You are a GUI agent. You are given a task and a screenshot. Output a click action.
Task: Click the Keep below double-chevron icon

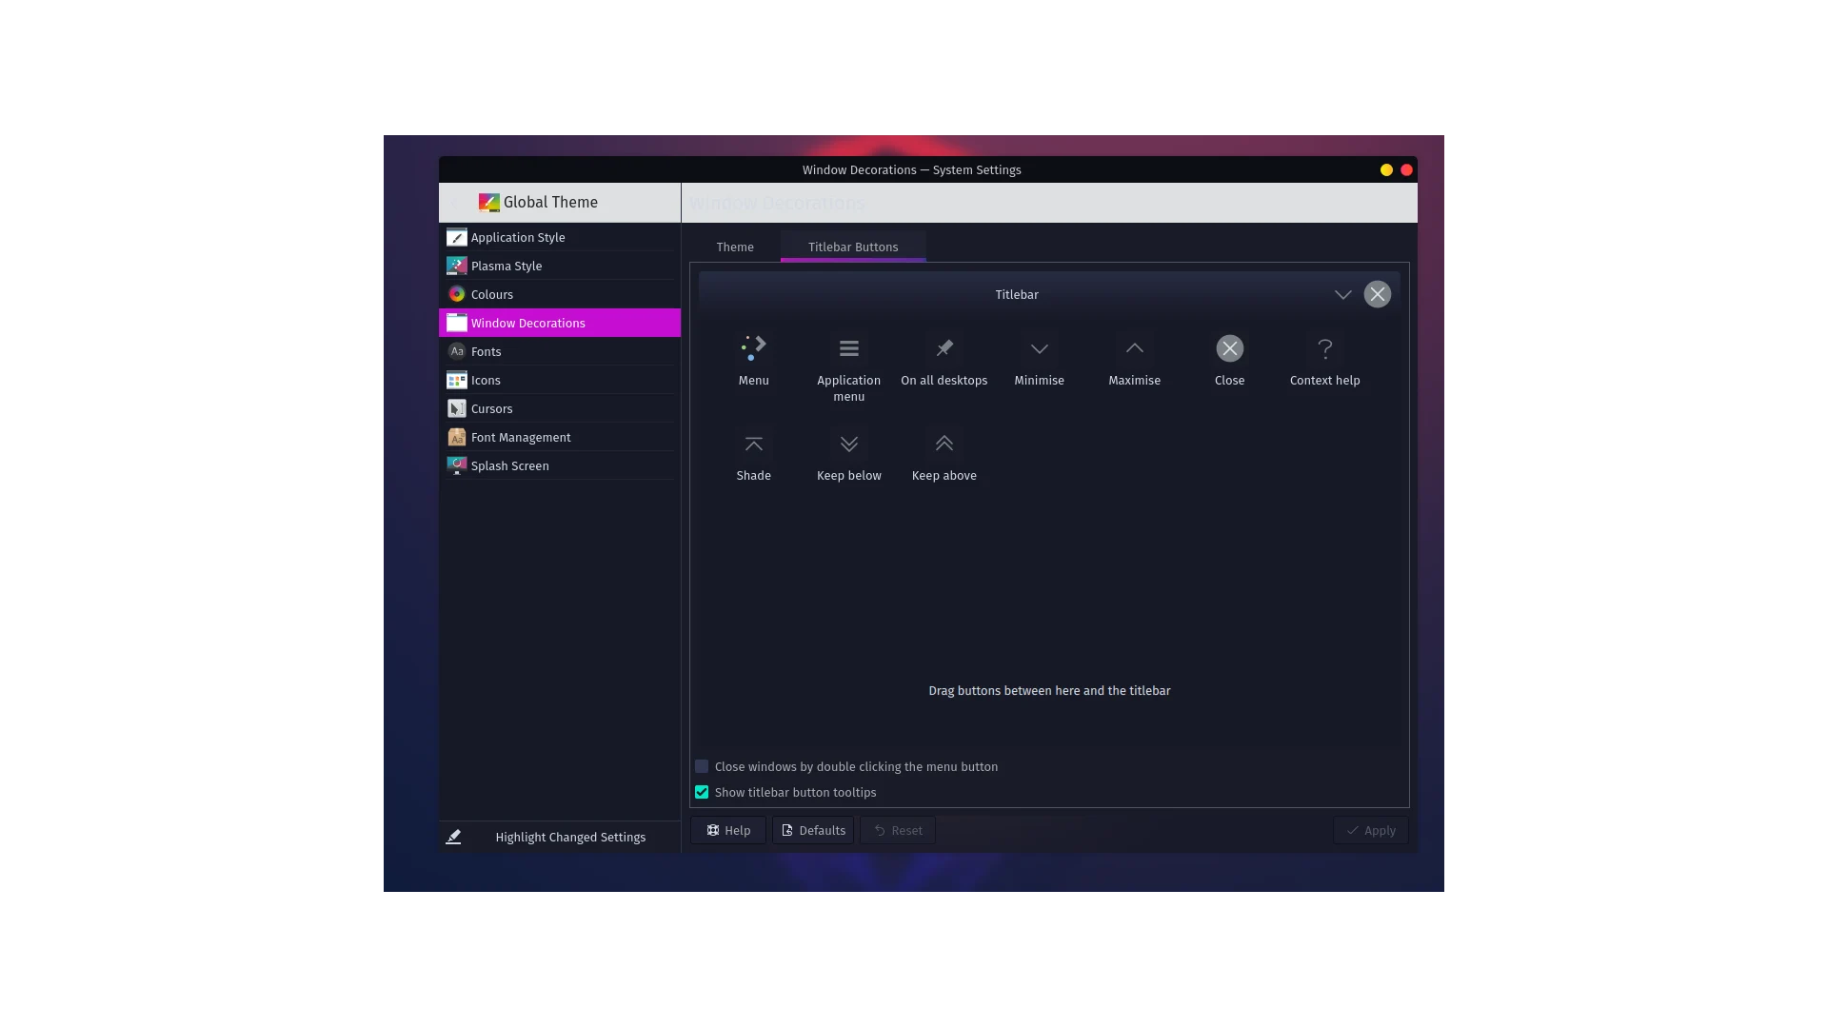(x=848, y=444)
